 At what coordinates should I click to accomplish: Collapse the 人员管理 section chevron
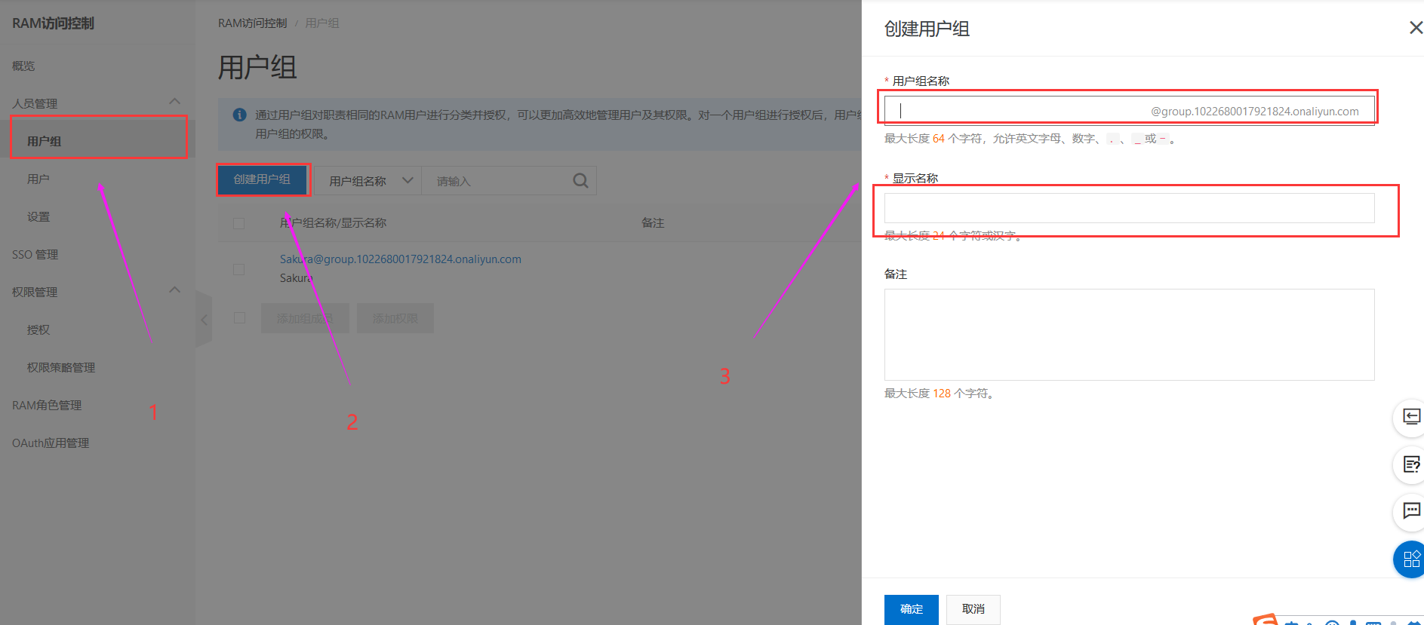[175, 102]
